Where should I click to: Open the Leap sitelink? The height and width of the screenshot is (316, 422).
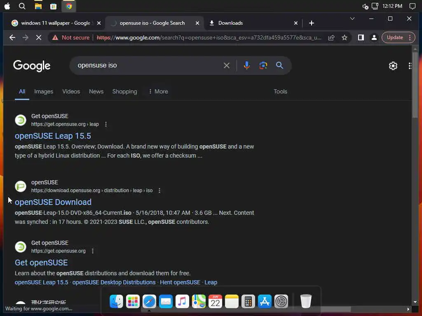coord(211,282)
